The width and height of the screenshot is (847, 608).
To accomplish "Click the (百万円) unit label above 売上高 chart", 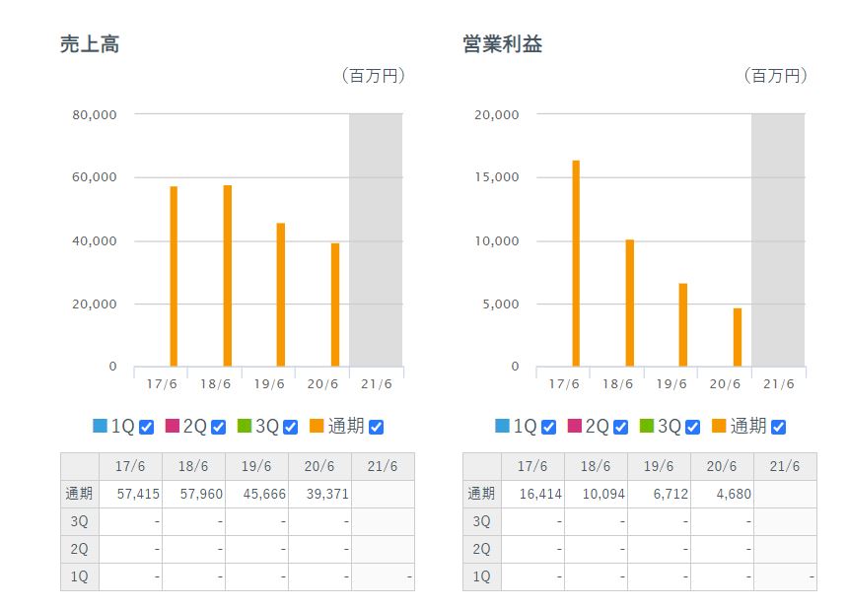I will click(374, 76).
